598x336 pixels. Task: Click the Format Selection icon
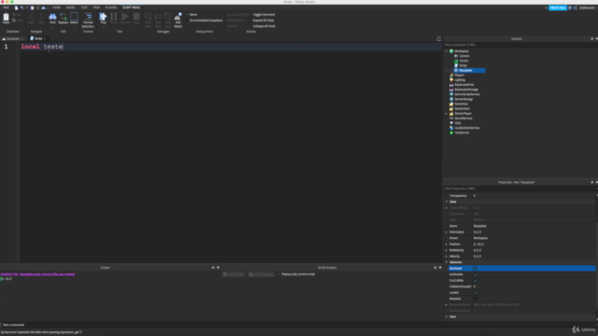[88, 17]
